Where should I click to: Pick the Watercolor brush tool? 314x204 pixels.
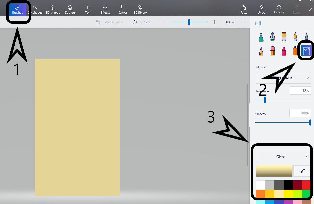pyautogui.click(x=295, y=37)
